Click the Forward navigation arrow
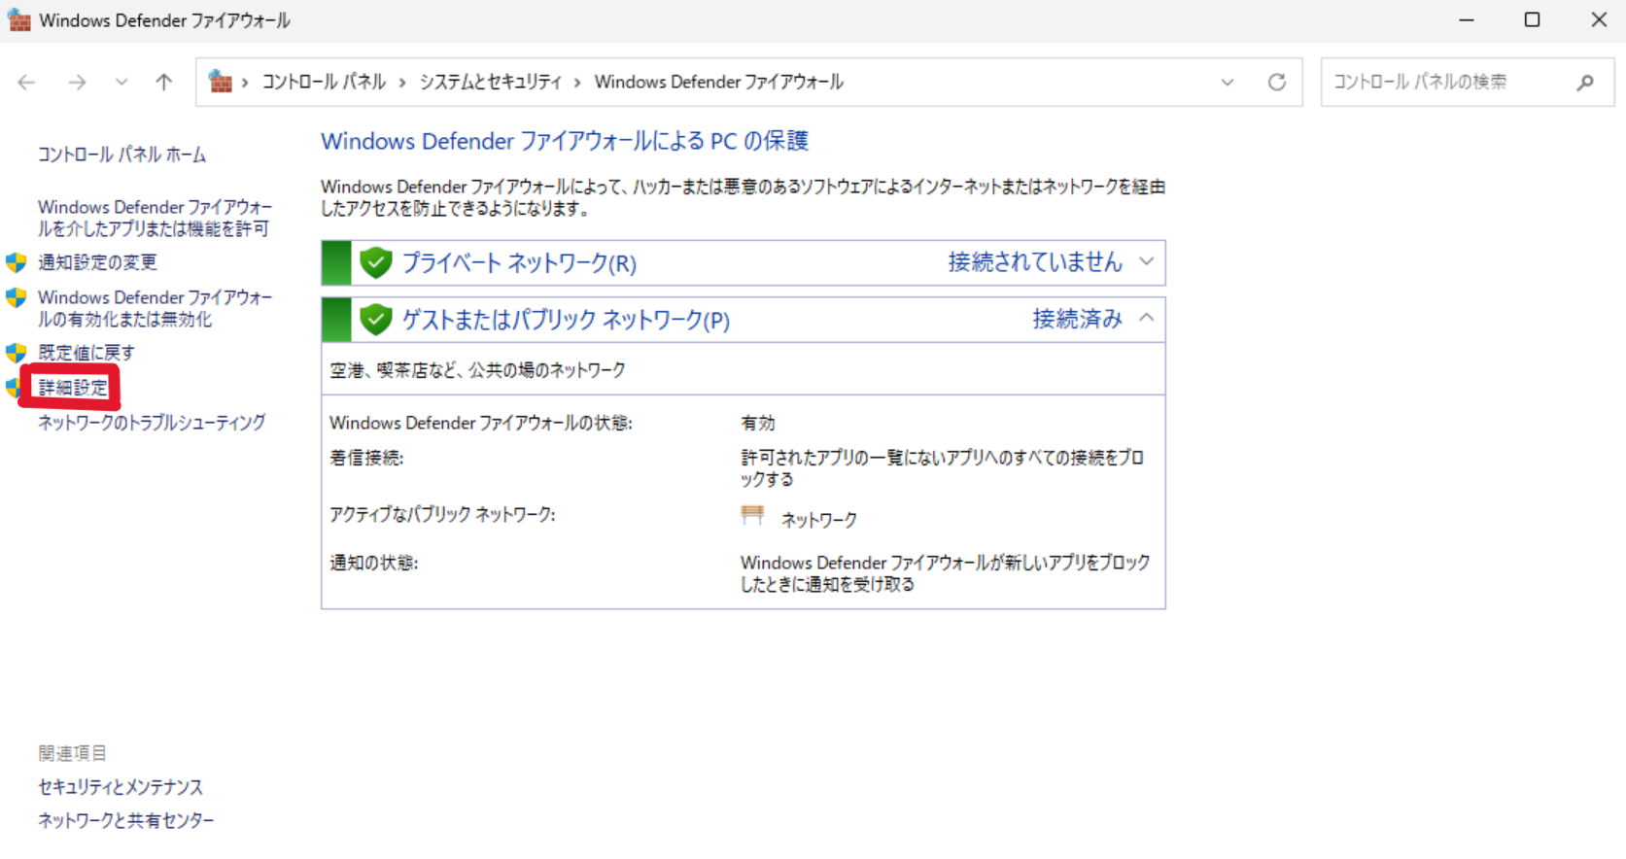Screen dimensions: 1626x859 click(77, 83)
